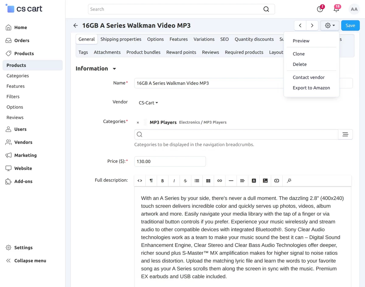Screen dimensions: 365x287
Task: Select Export to Amazon option
Action: [x=311, y=88]
